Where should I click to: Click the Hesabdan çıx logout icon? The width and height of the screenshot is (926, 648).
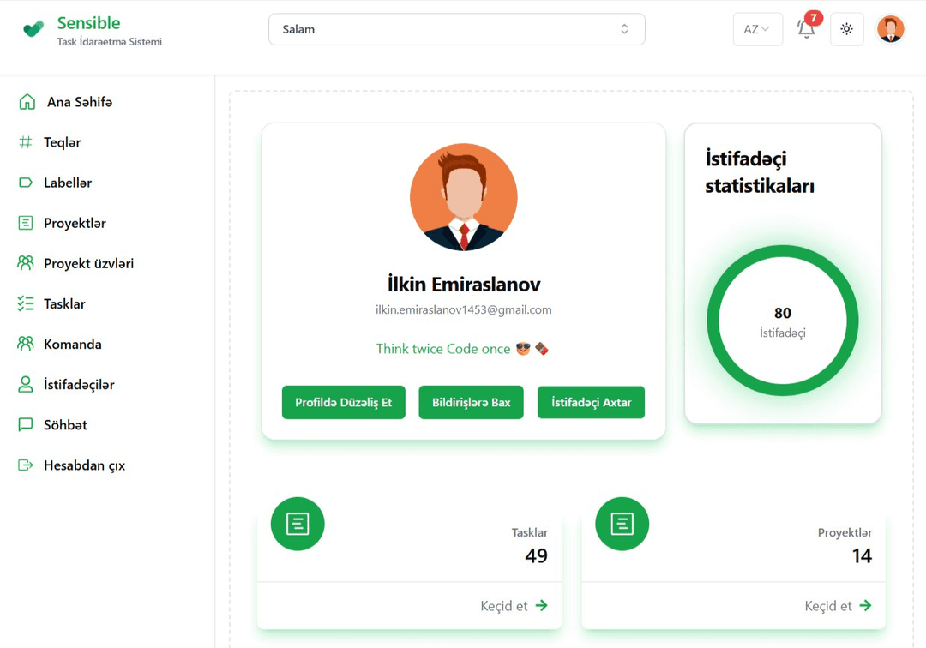pyautogui.click(x=26, y=465)
